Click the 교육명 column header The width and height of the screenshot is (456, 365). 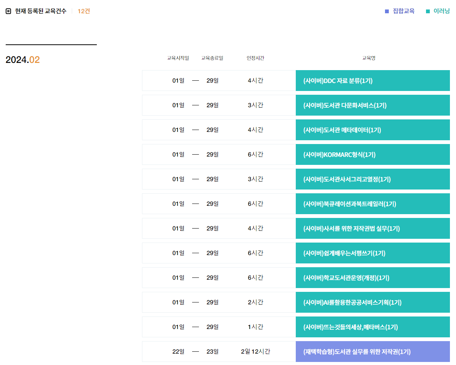click(369, 58)
